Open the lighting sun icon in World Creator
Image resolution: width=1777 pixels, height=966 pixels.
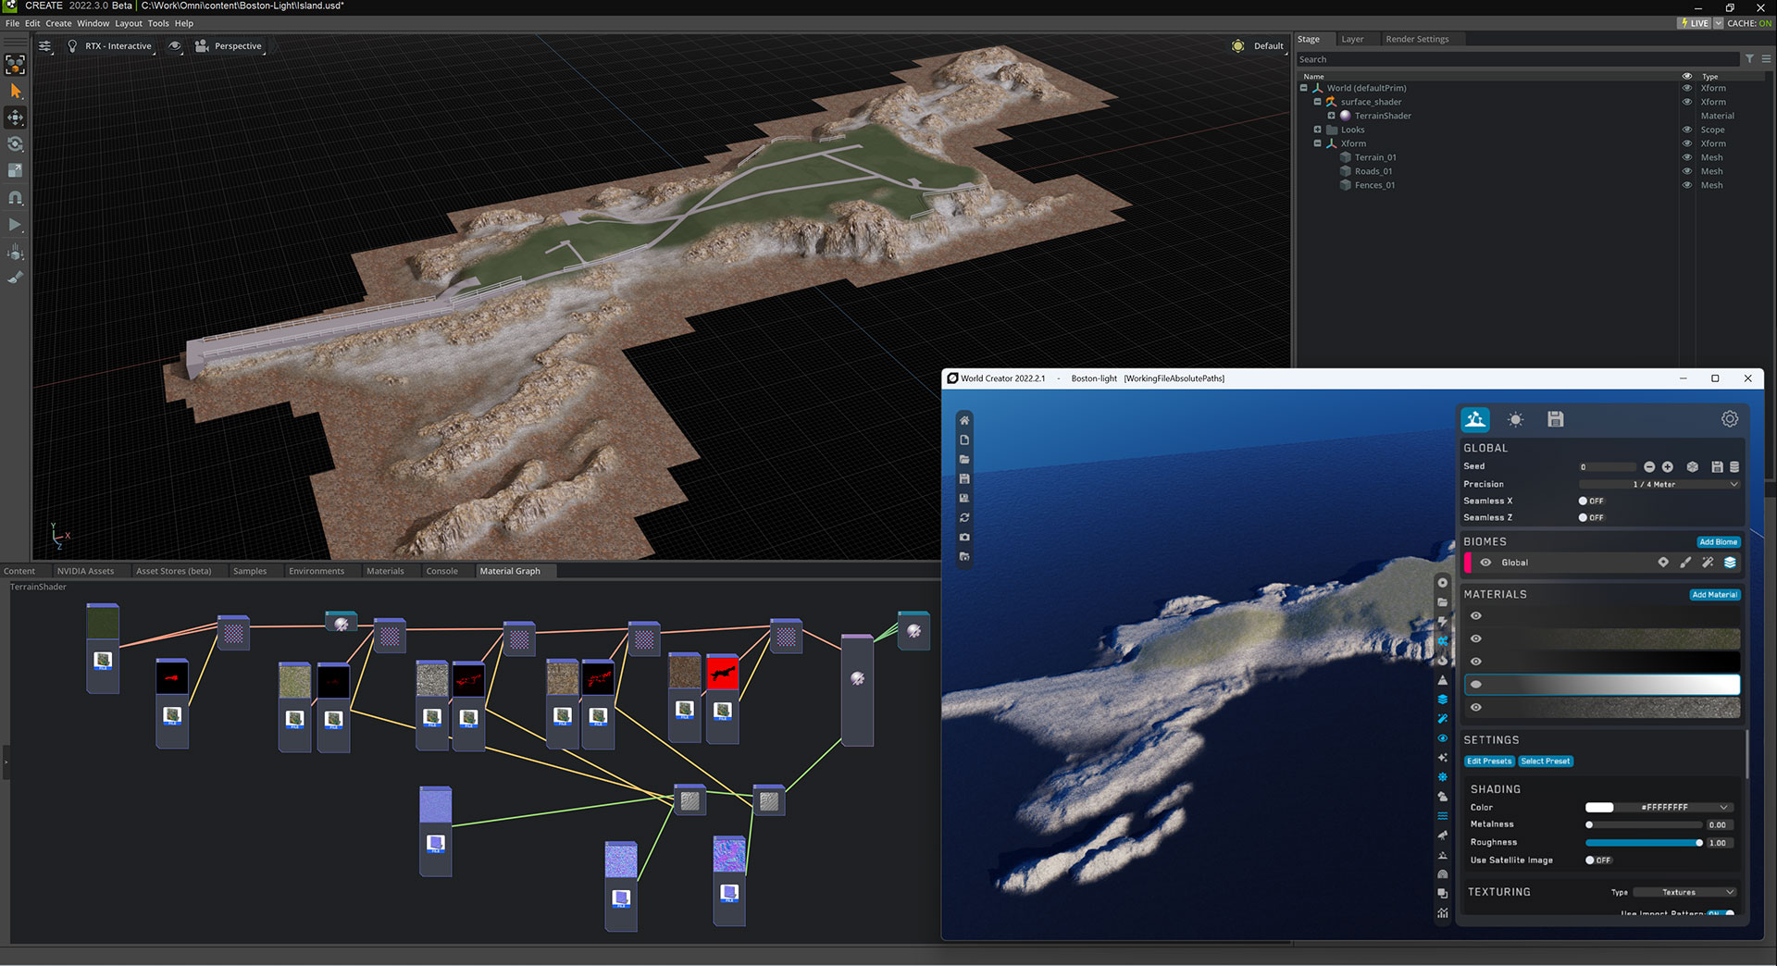pyautogui.click(x=1516, y=419)
